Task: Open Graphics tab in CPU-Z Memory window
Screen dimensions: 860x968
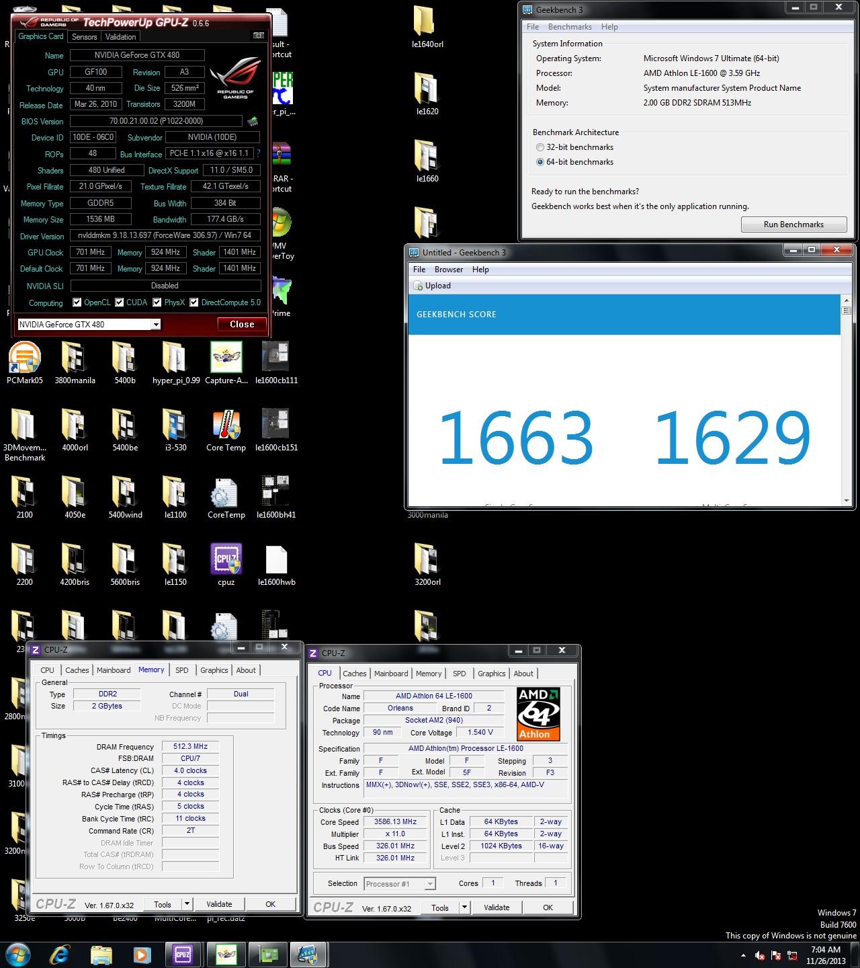Action: pyautogui.click(x=214, y=670)
